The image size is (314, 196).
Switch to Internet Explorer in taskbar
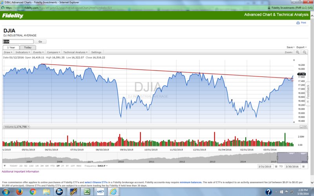coord(113,192)
